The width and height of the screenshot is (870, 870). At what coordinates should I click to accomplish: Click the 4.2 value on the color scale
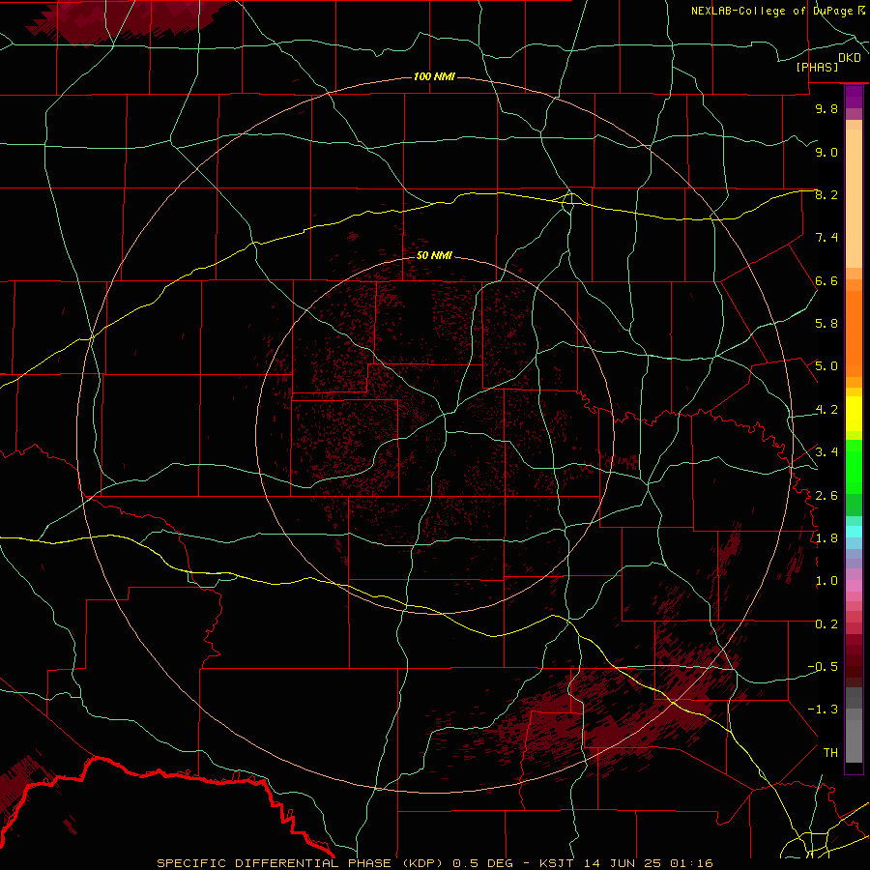[826, 410]
